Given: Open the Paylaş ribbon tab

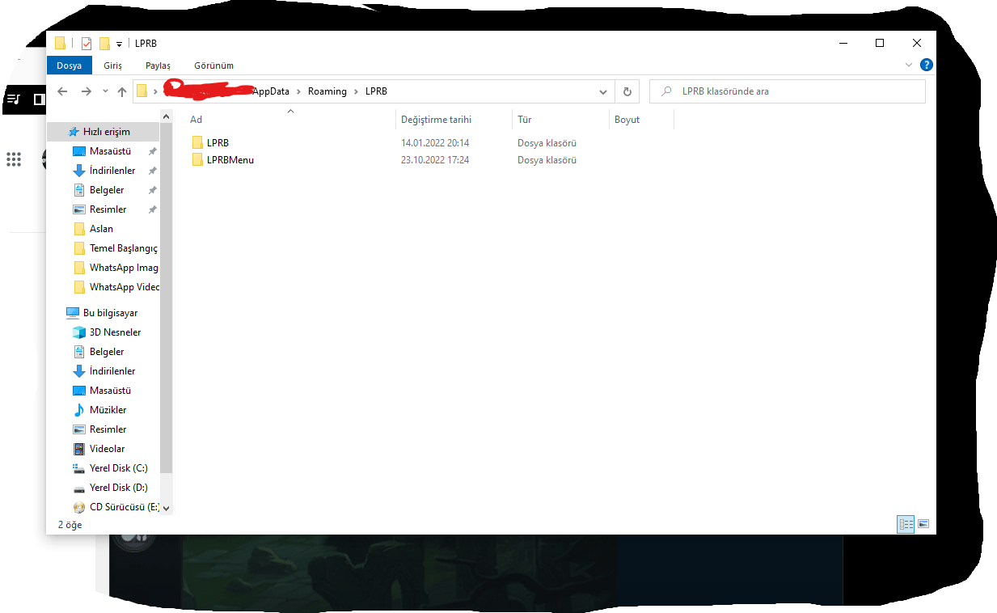Looking at the screenshot, I should (158, 66).
